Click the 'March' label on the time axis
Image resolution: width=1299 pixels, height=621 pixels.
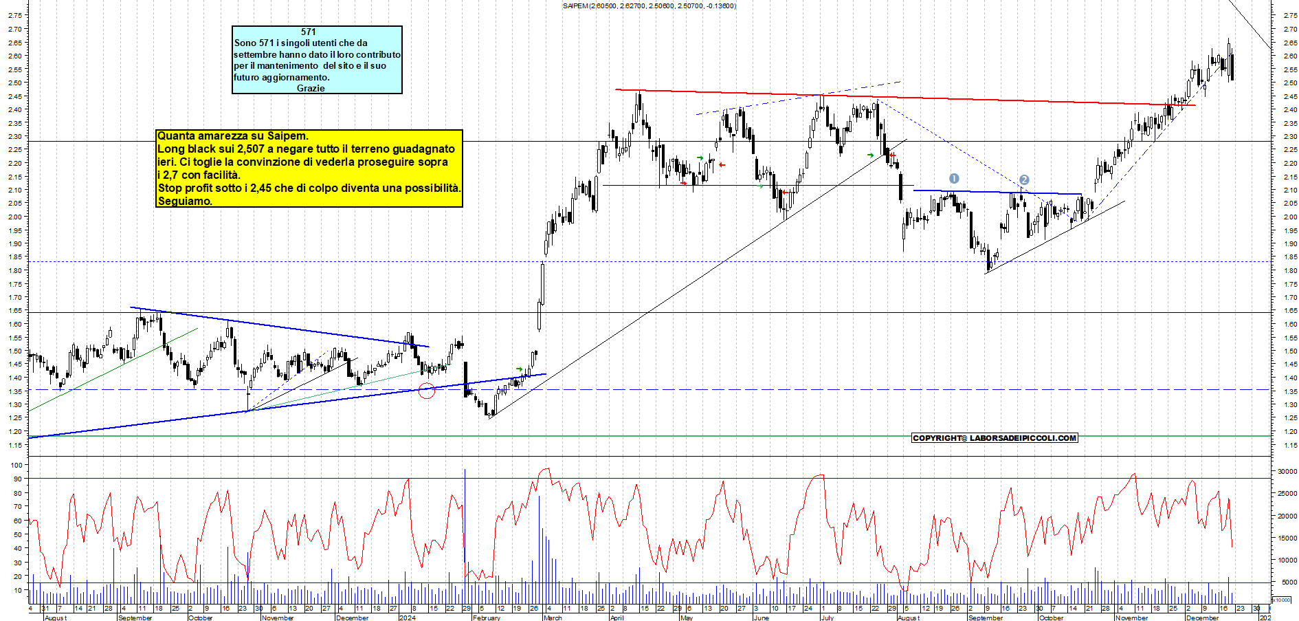[553, 618]
